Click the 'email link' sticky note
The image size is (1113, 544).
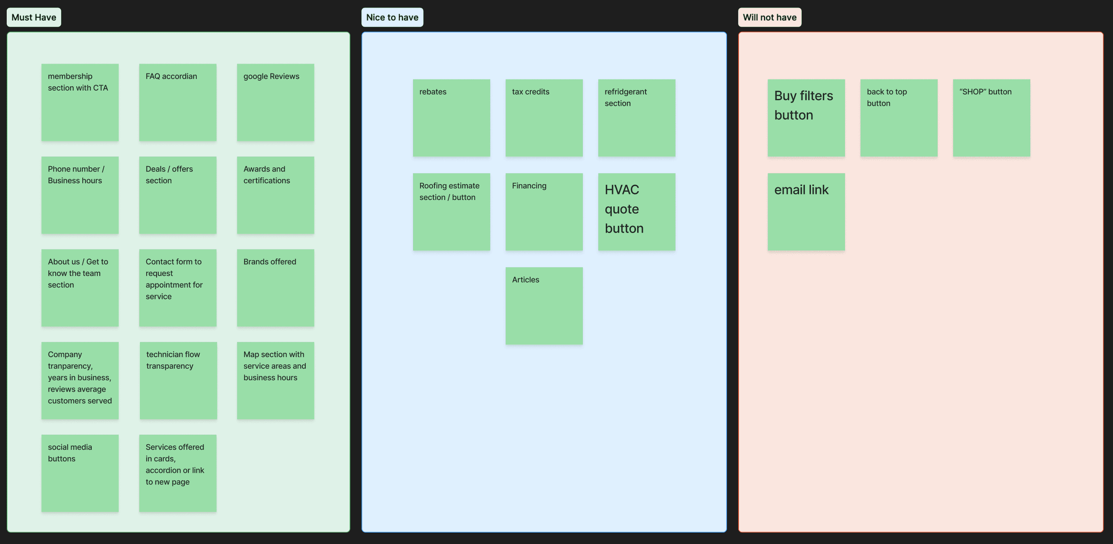[x=806, y=212]
